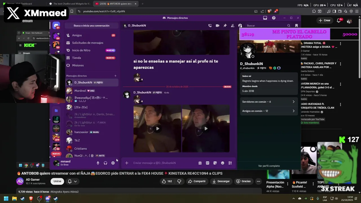Open NueQi direct message

coord(91,156)
